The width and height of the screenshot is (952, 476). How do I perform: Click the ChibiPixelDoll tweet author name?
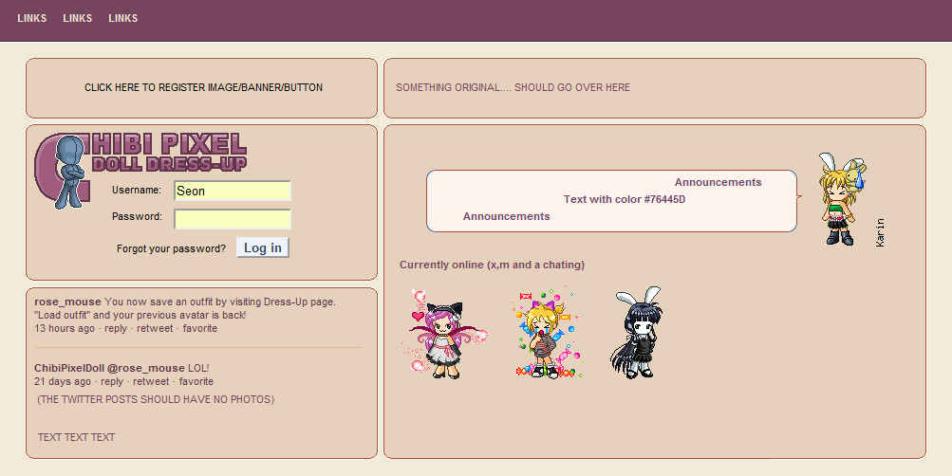point(69,368)
